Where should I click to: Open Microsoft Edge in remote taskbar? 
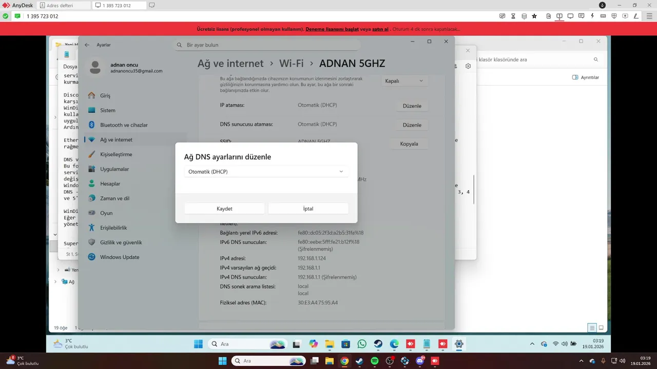(x=394, y=344)
